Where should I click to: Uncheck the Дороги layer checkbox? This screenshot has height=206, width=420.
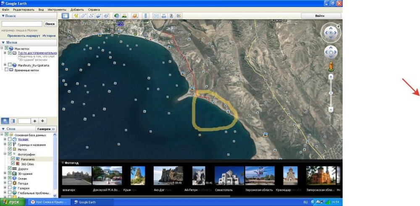(10, 169)
